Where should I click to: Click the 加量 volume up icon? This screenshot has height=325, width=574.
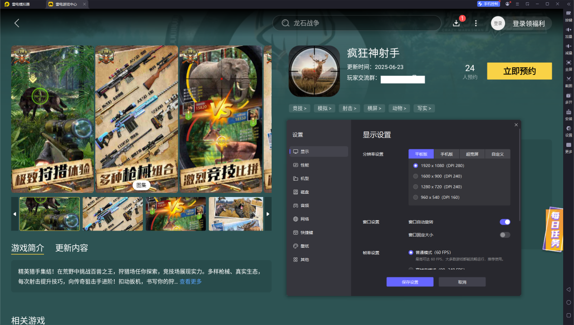pyautogui.click(x=569, y=30)
